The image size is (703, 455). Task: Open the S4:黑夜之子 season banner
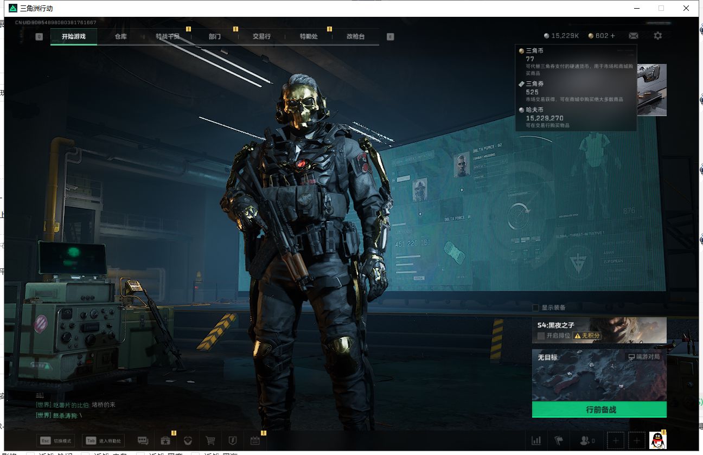coord(599,330)
